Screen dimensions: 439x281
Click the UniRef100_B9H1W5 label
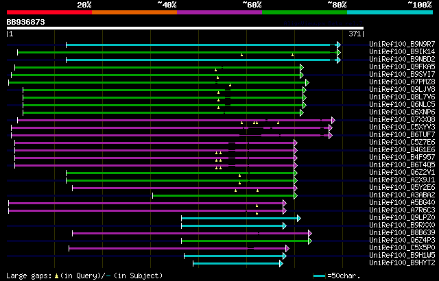(x=402, y=256)
